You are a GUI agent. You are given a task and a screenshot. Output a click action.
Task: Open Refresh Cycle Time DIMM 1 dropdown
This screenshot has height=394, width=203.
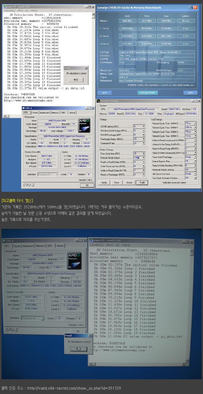pos(190,128)
